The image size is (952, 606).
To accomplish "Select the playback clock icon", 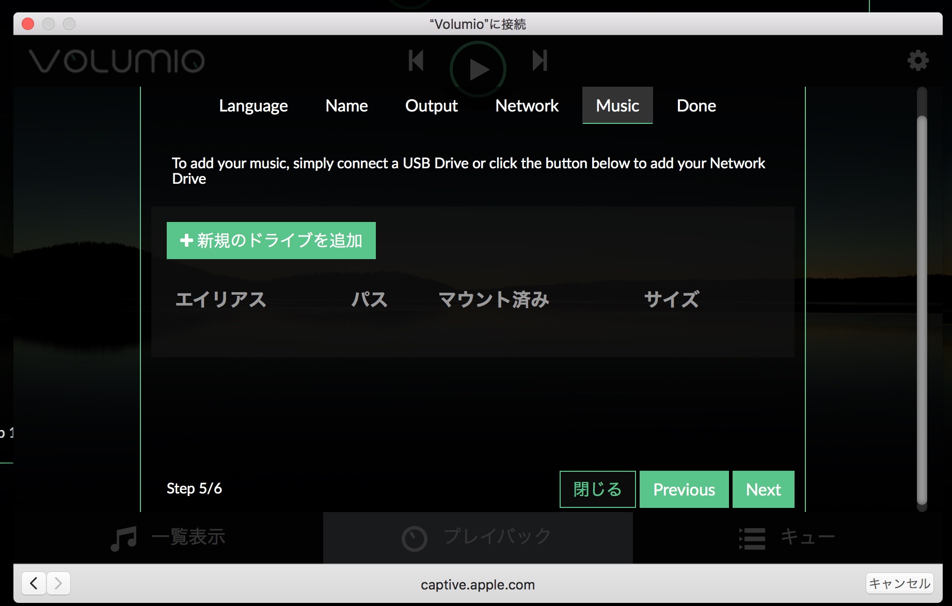I will [414, 538].
